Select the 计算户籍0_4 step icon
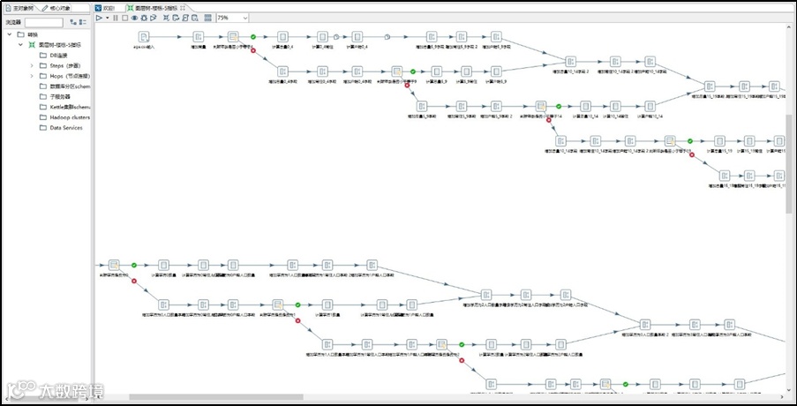 [x=357, y=36]
